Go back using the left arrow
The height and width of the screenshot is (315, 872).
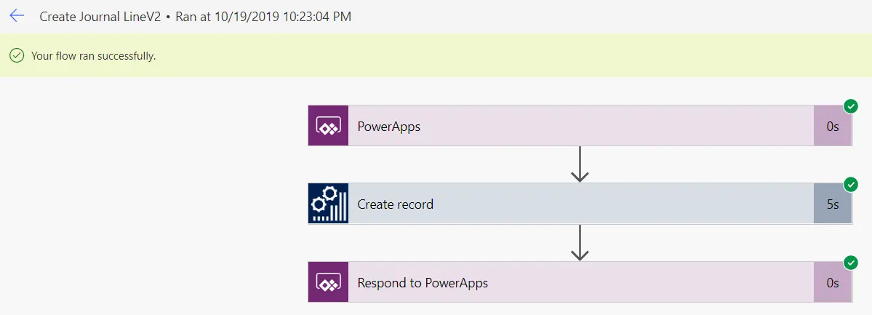click(x=17, y=16)
